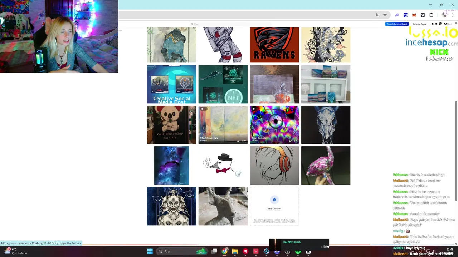This screenshot has height=257, width=458.
Task: Open the painted denim jacket project
Action: [171, 45]
